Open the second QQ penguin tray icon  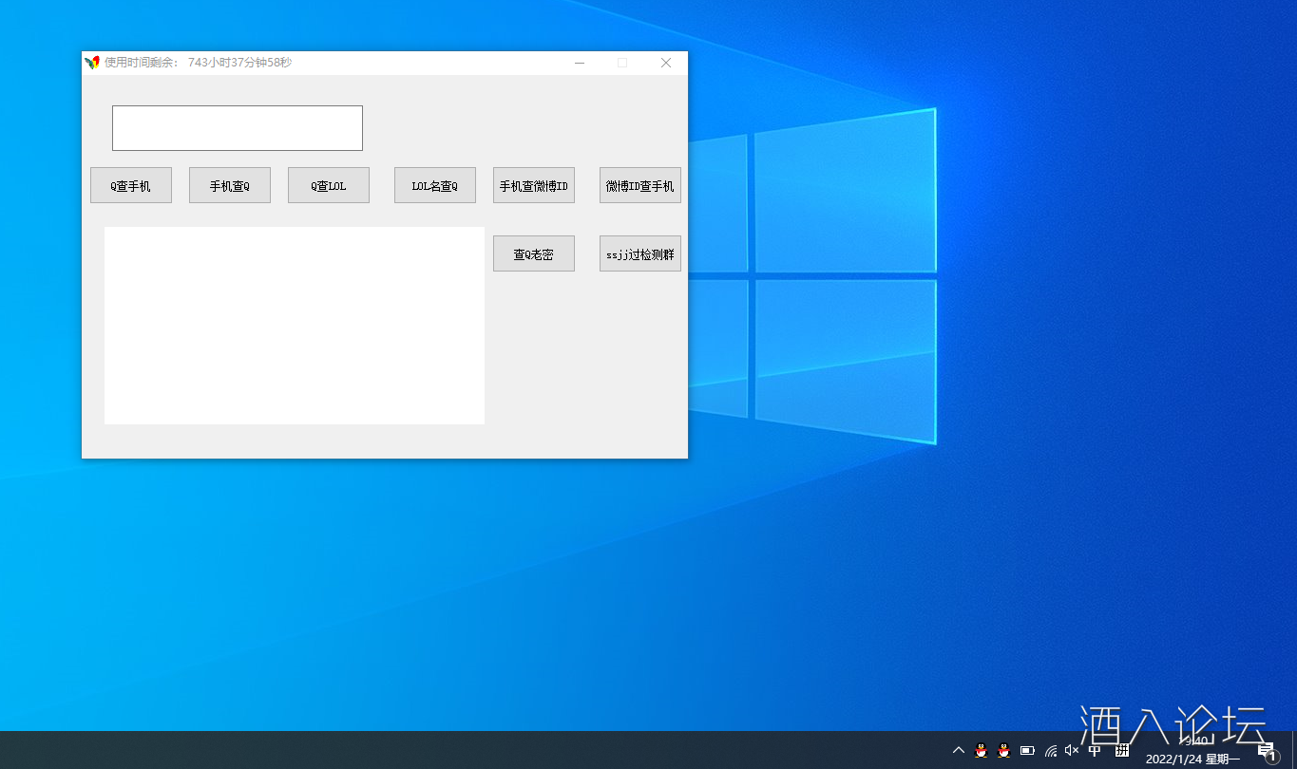1003,750
